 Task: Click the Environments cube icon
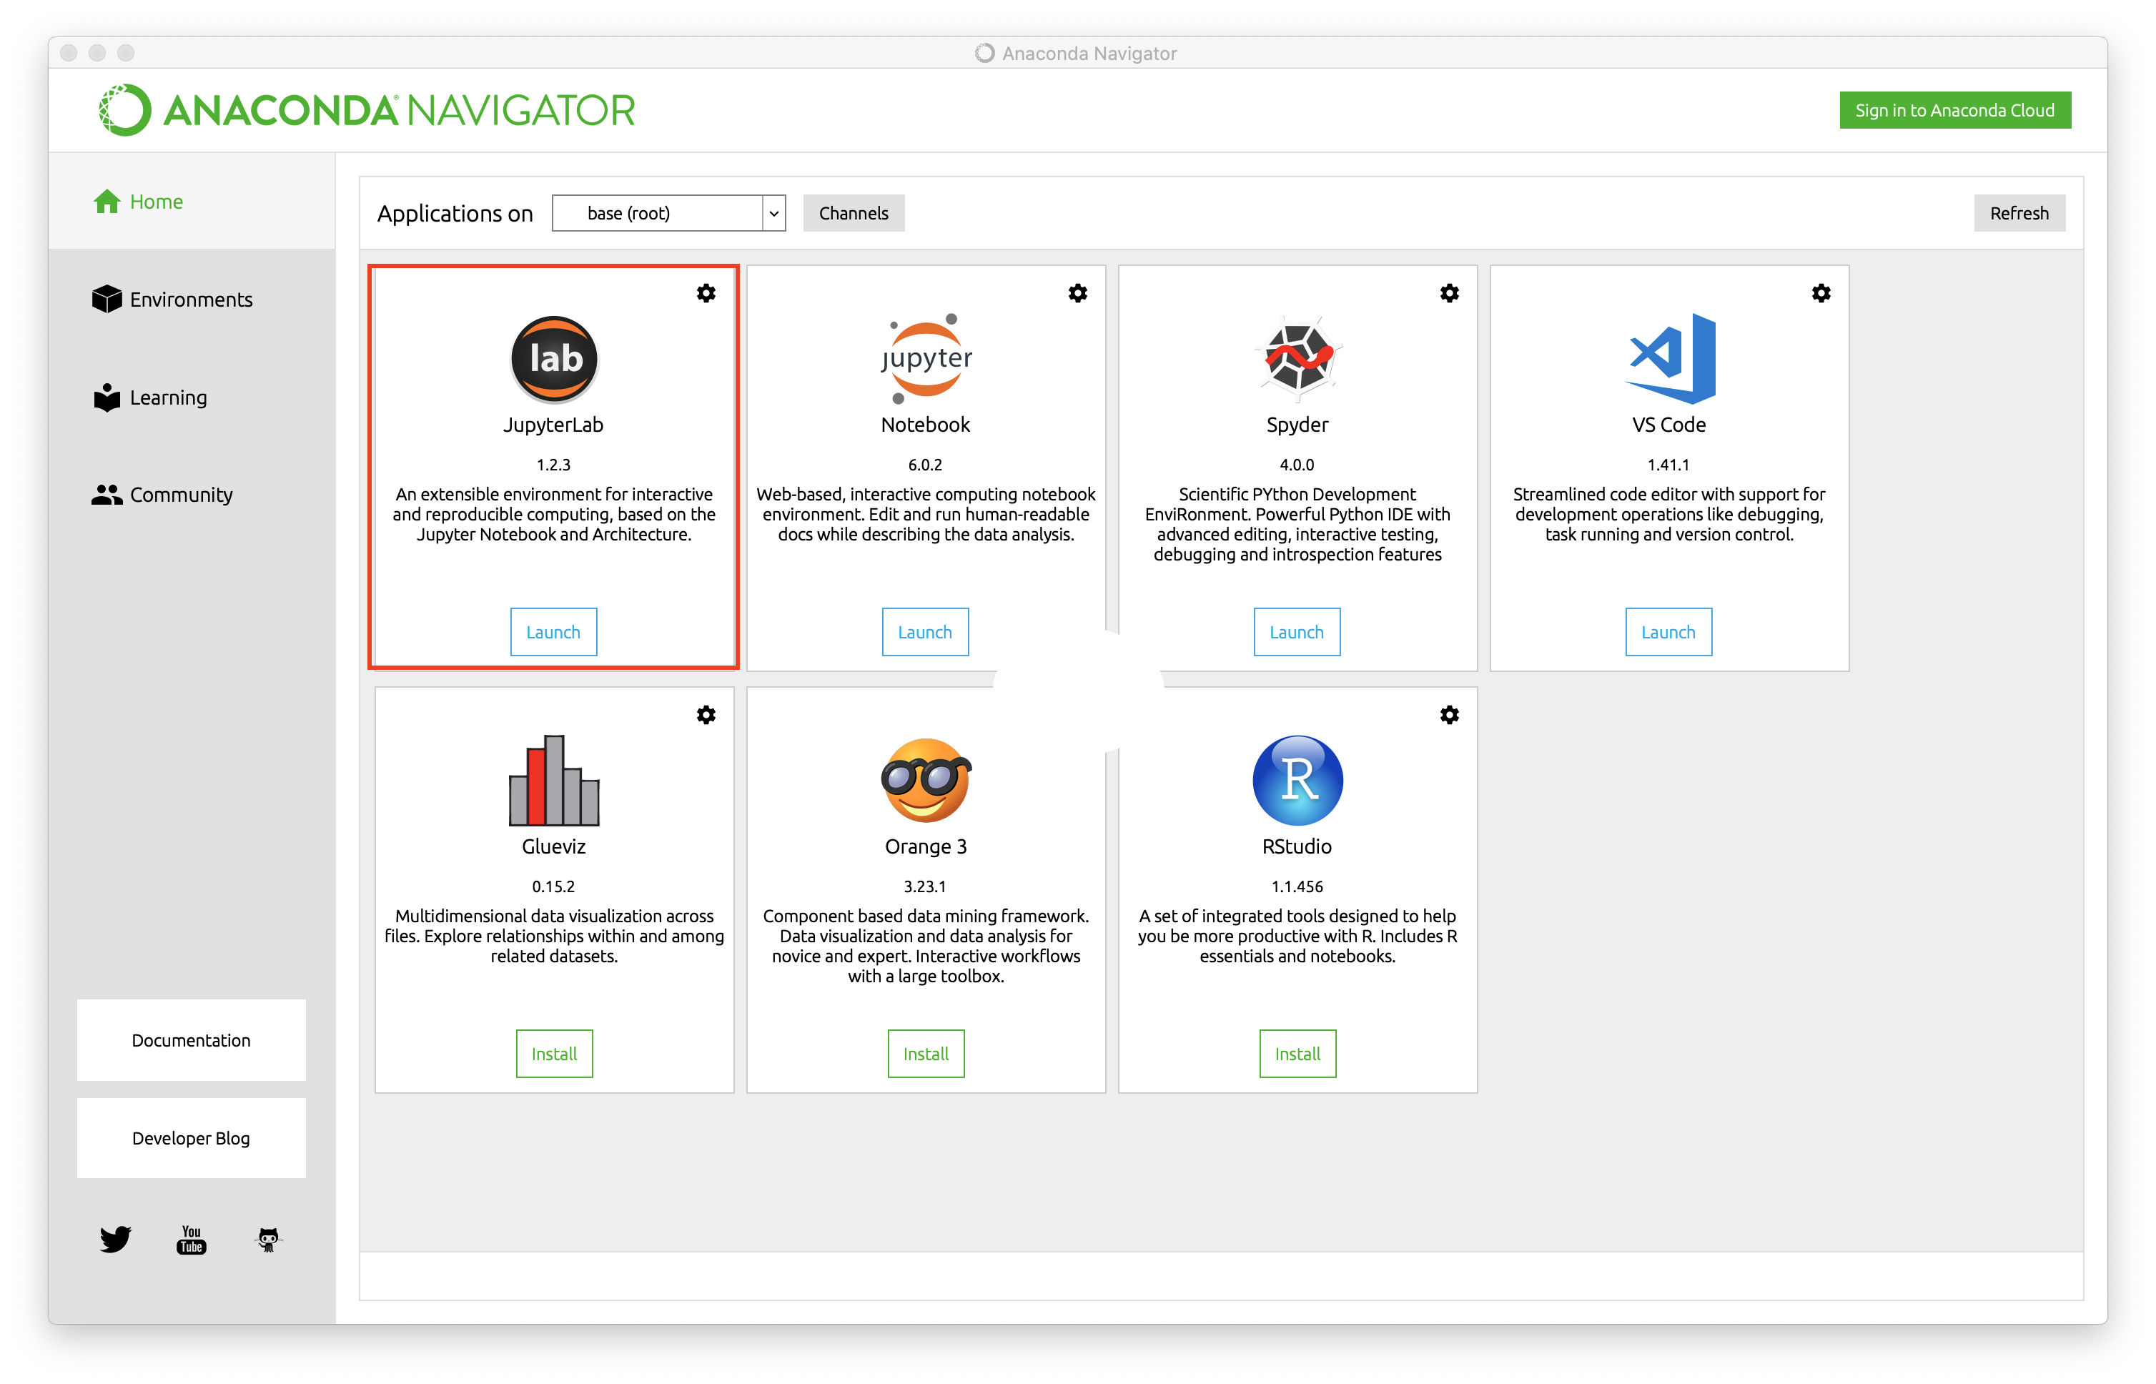coord(107,298)
